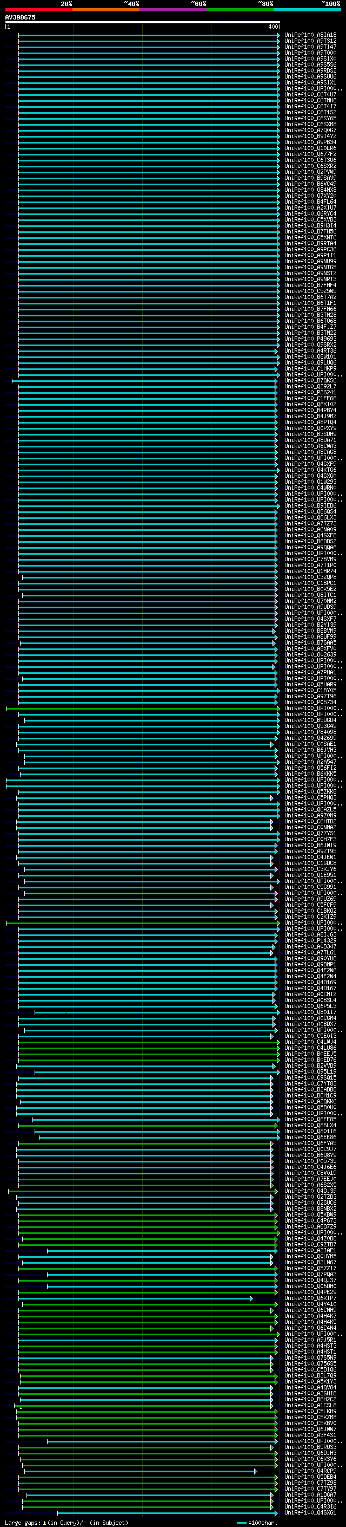
Task: Select UniRef100_A9NRT3 hit label
Action: (310, 279)
